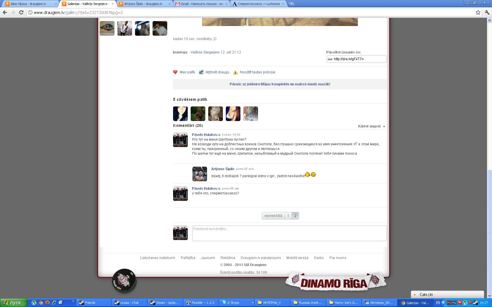Click the uTorrent icon in the system tray

coord(465,303)
